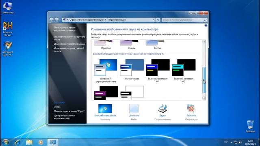
Task: Switch the RU input language indicator
Action: [226, 142]
